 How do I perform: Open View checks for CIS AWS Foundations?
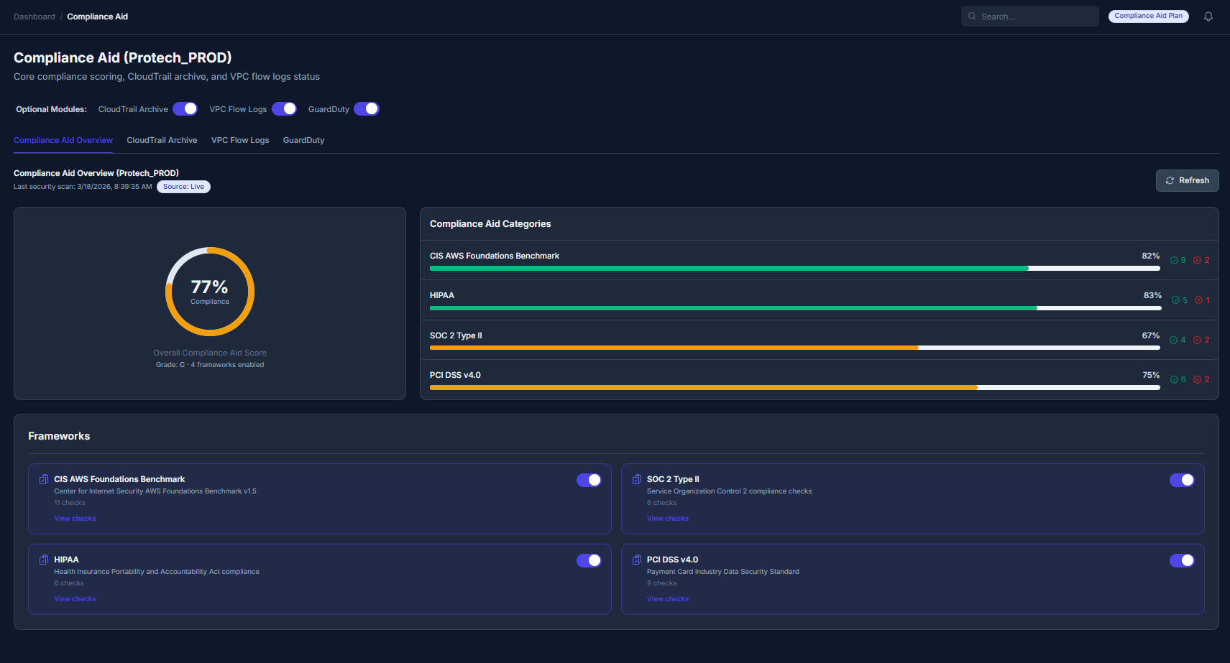pyautogui.click(x=75, y=519)
